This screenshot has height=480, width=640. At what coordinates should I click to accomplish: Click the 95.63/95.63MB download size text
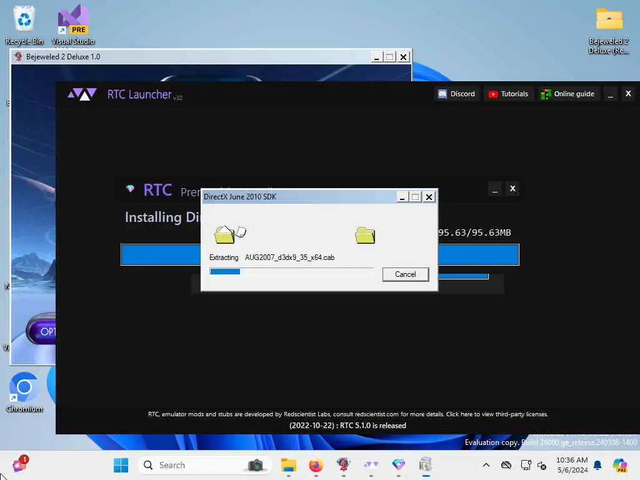click(x=474, y=232)
